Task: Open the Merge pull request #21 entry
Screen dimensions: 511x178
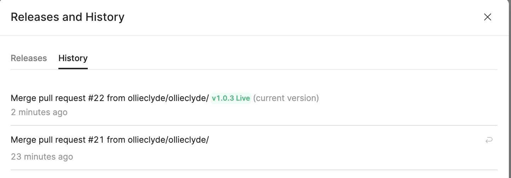Action: [110, 140]
